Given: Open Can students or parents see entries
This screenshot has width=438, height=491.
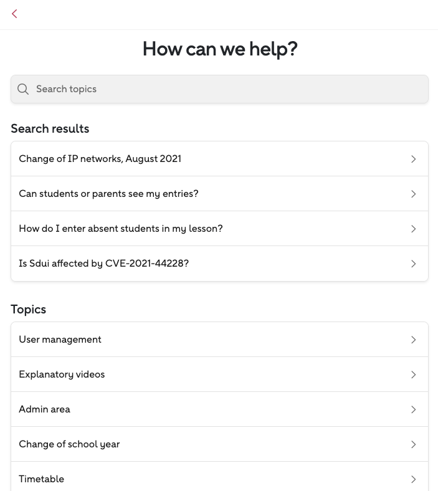Looking at the screenshot, I should [x=109, y=194].
